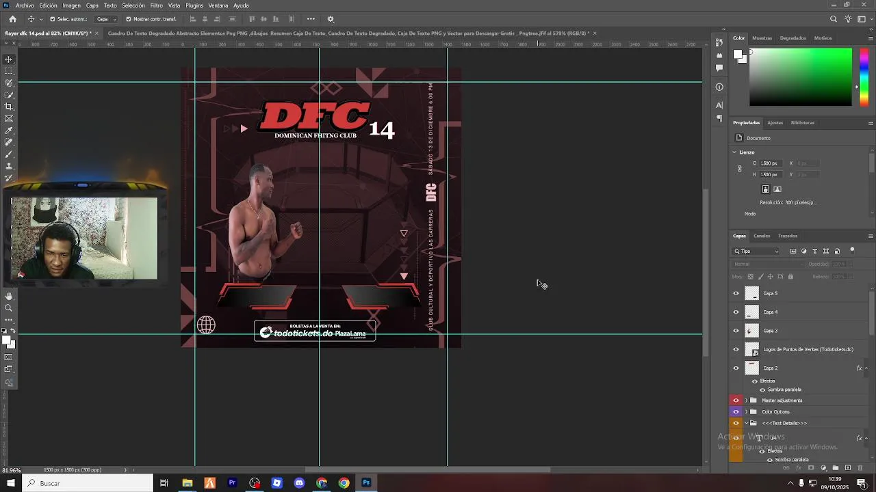876x492 pixels.
Task: Hide the Master adjustments group
Action: (736, 400)
